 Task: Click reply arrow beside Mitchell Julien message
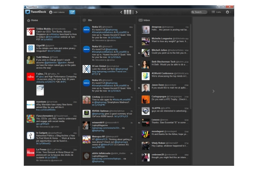139,53
